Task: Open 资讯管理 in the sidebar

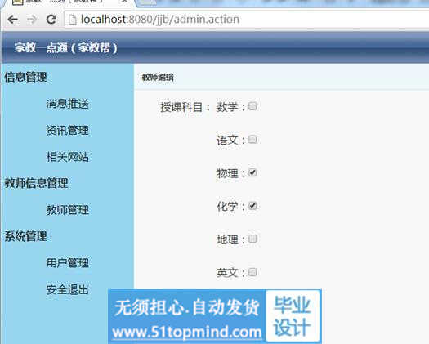Action: pyautogui.click(x=67, y=131)
